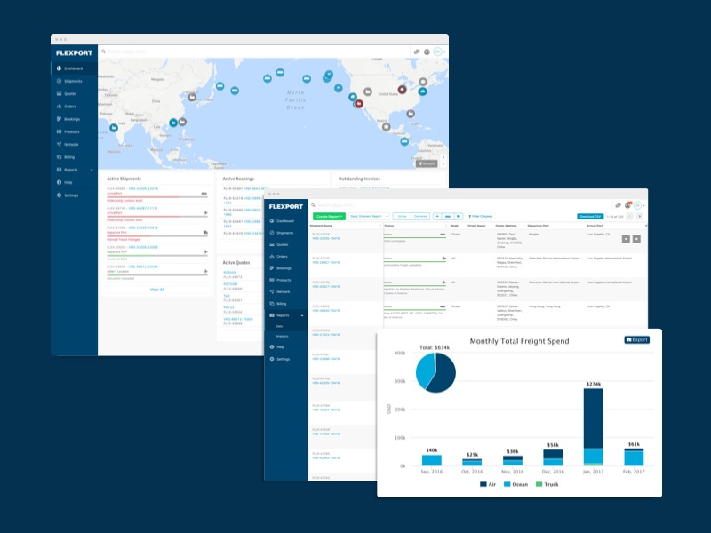Open Products in the back window sidebar
Screen dimensions: 711x533
(74, 131)
